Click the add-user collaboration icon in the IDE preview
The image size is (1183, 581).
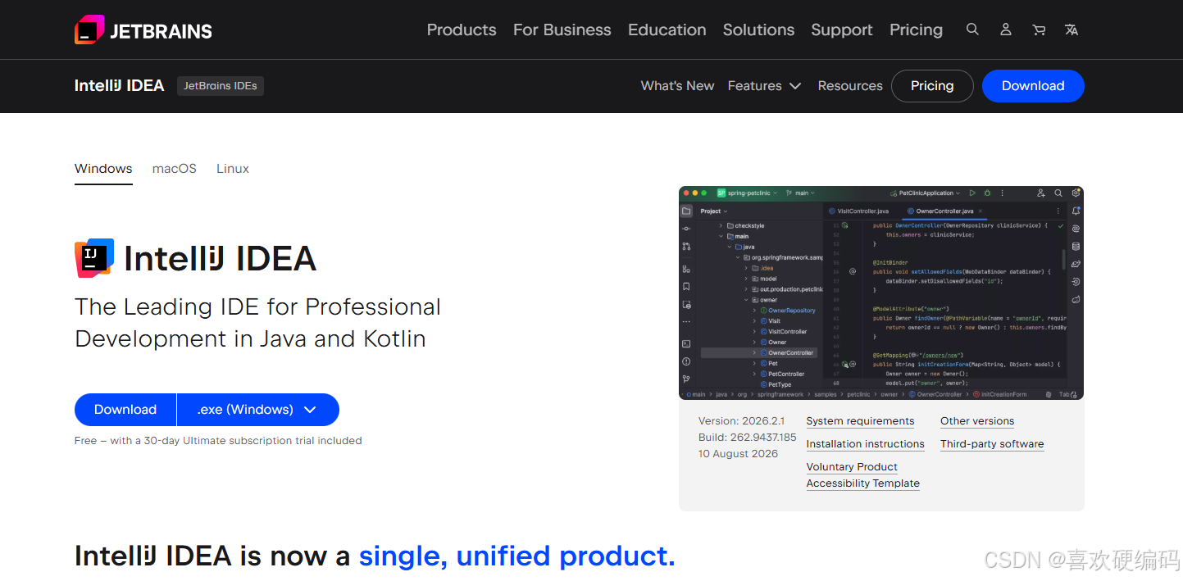[x=1040, y=193]
